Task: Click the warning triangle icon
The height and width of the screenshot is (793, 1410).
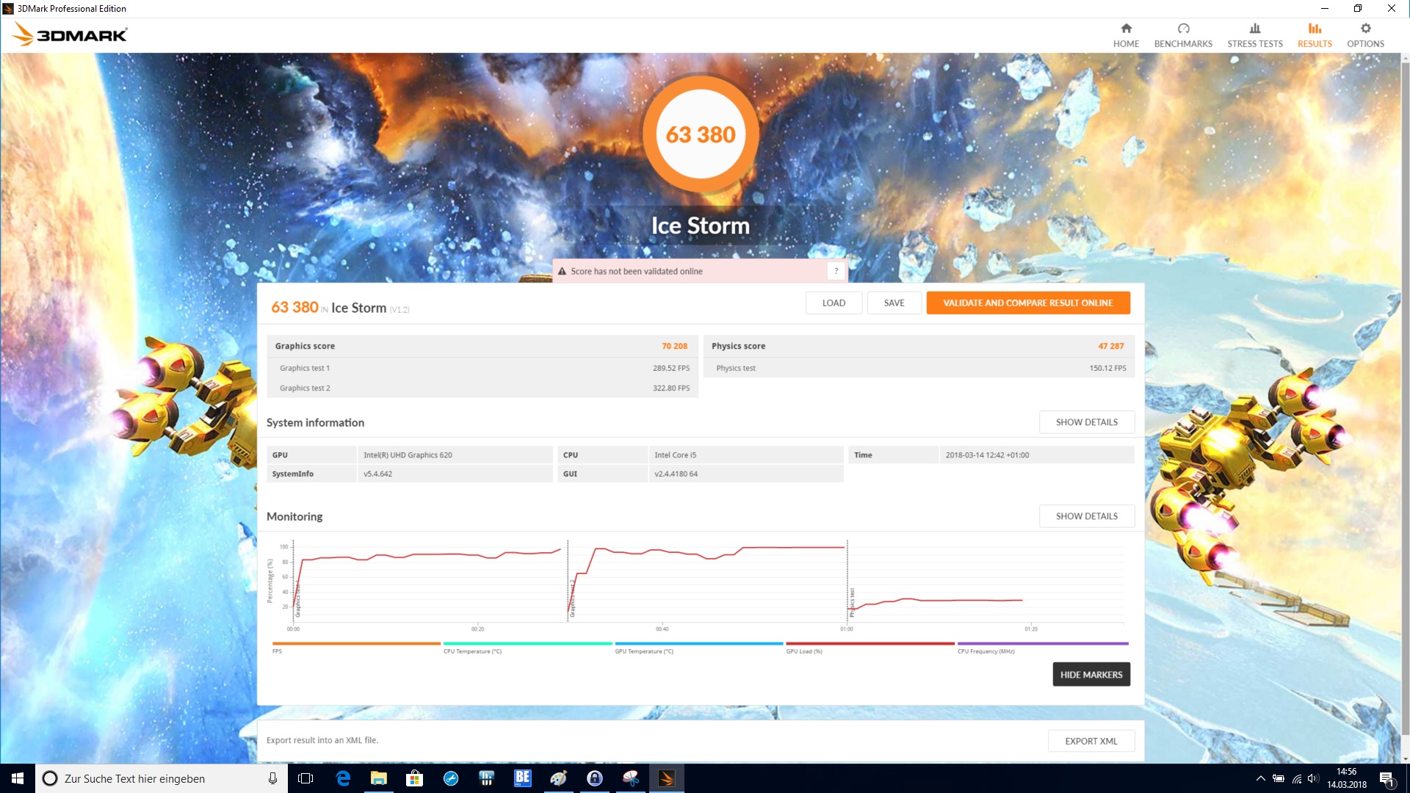Action: coord(562,271)
